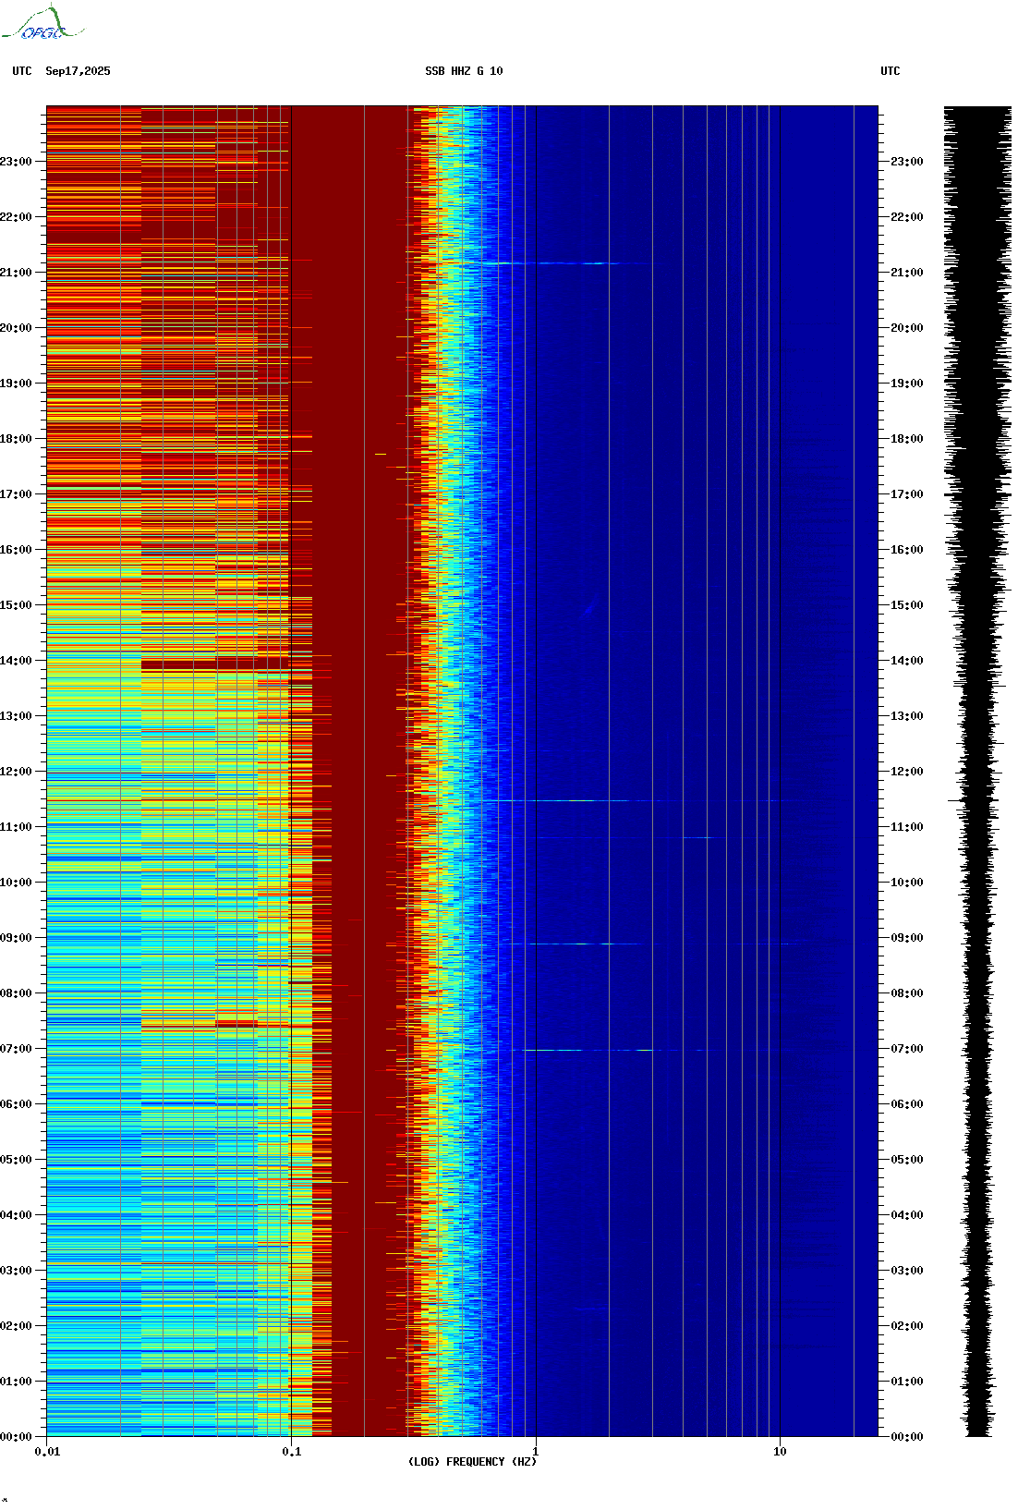Select the 1 Hz frequency axis label
This screenshot has width=1018, height=1510.
point(535,1452)
